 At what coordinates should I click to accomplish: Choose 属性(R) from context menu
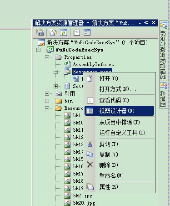[x=120, y=187]
